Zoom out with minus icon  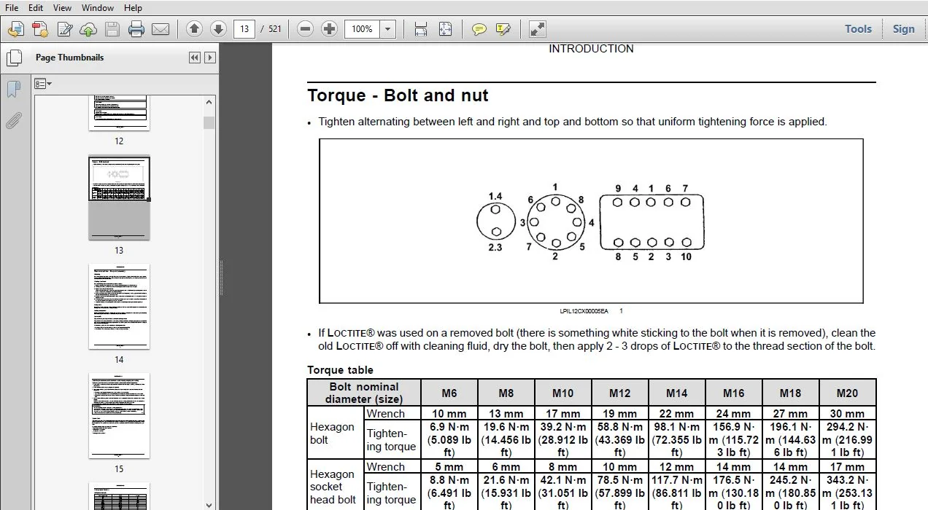click(x=306, y=29)
